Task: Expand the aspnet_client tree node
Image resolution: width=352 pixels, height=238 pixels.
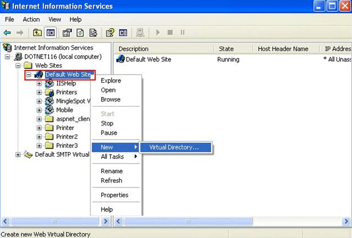Action: click(x=39, y=119)
